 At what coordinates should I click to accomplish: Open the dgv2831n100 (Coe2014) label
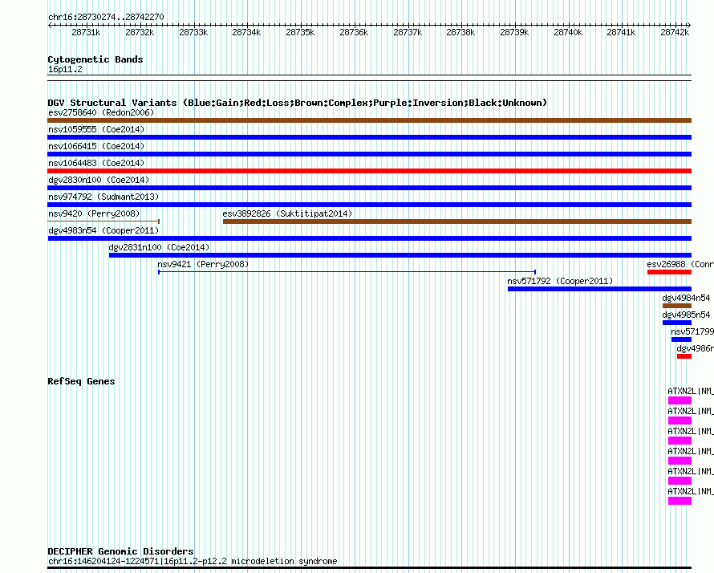click(x=159, y=247)
